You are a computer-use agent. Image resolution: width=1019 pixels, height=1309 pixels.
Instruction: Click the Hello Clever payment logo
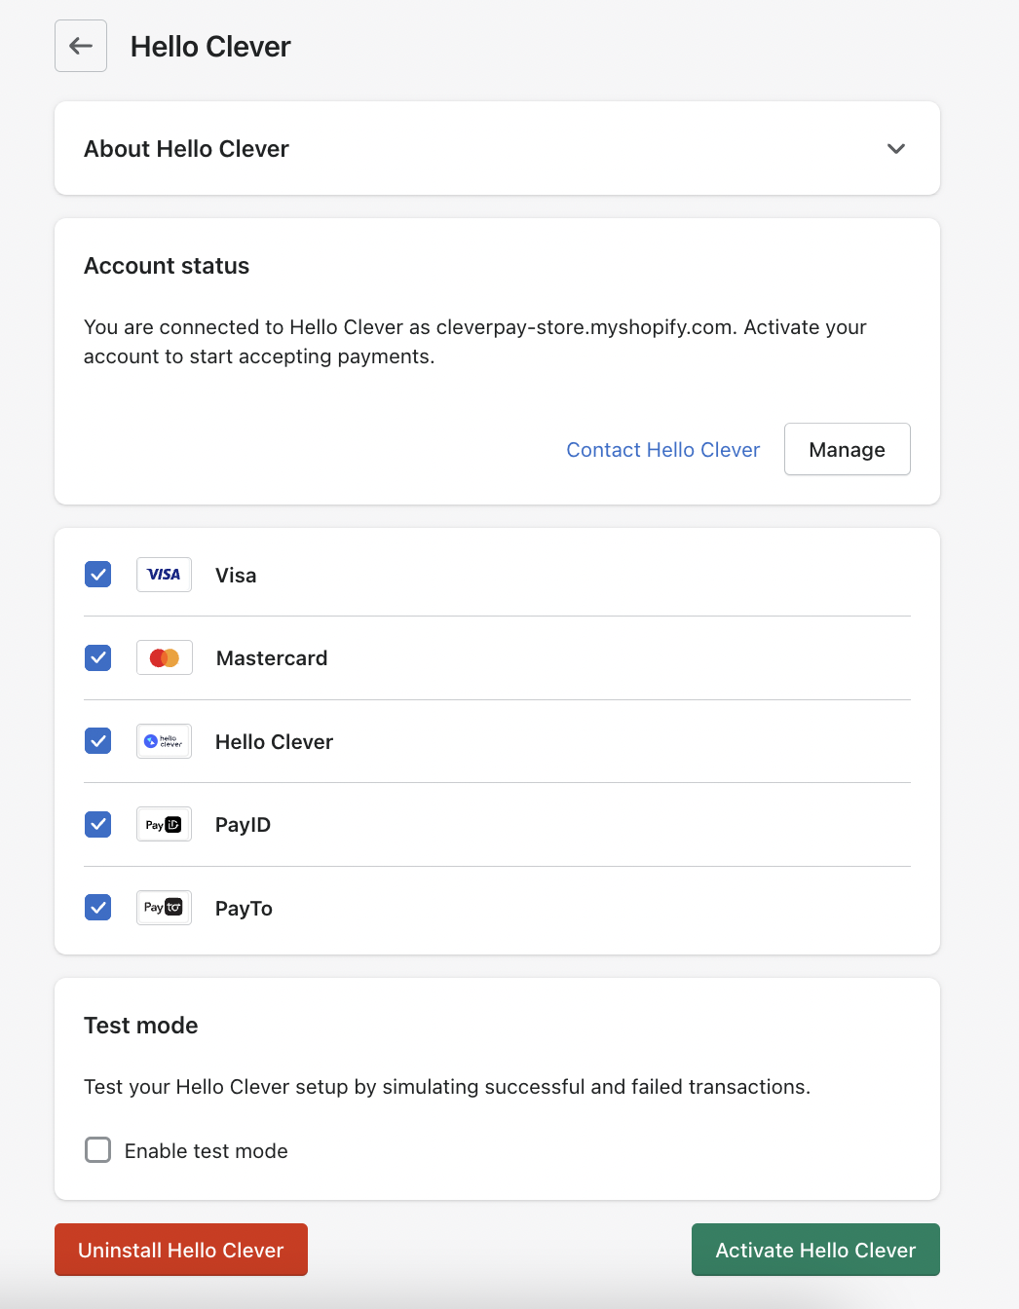point(164,741)
